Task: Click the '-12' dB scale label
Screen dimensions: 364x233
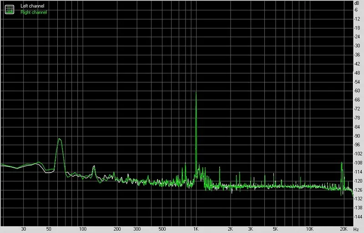Action: click(357, 19)
